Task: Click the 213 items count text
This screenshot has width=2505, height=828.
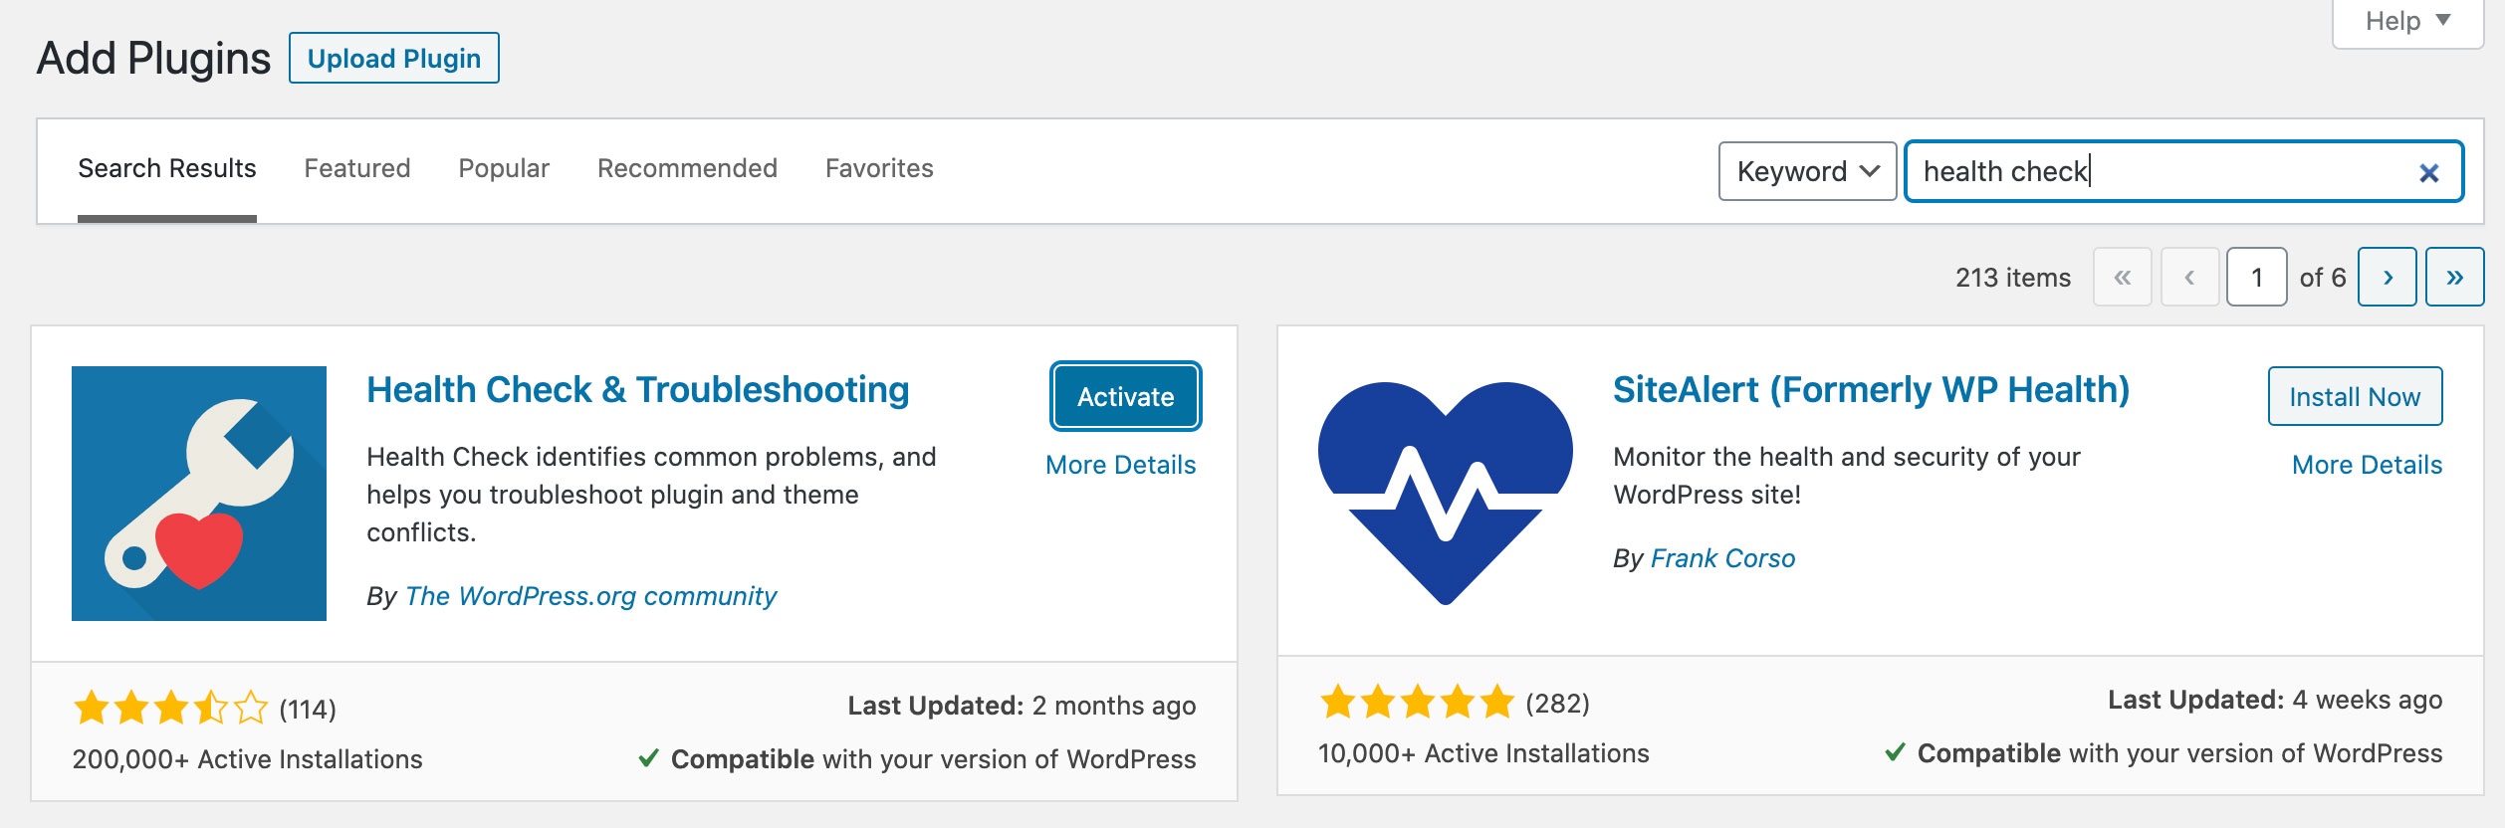Action: 2012,278
